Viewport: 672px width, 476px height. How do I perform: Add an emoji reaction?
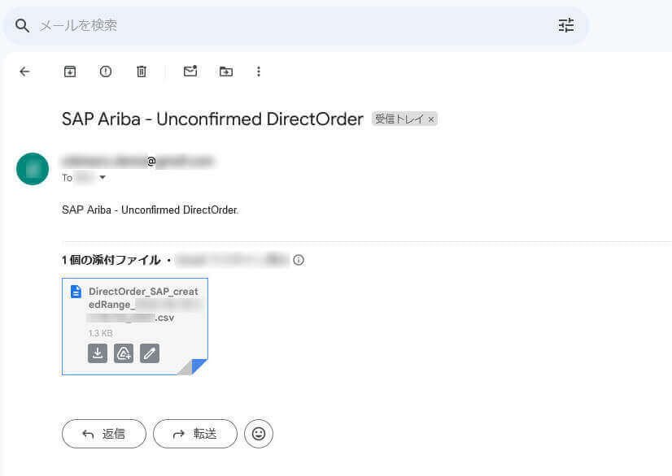coord(259,434)
